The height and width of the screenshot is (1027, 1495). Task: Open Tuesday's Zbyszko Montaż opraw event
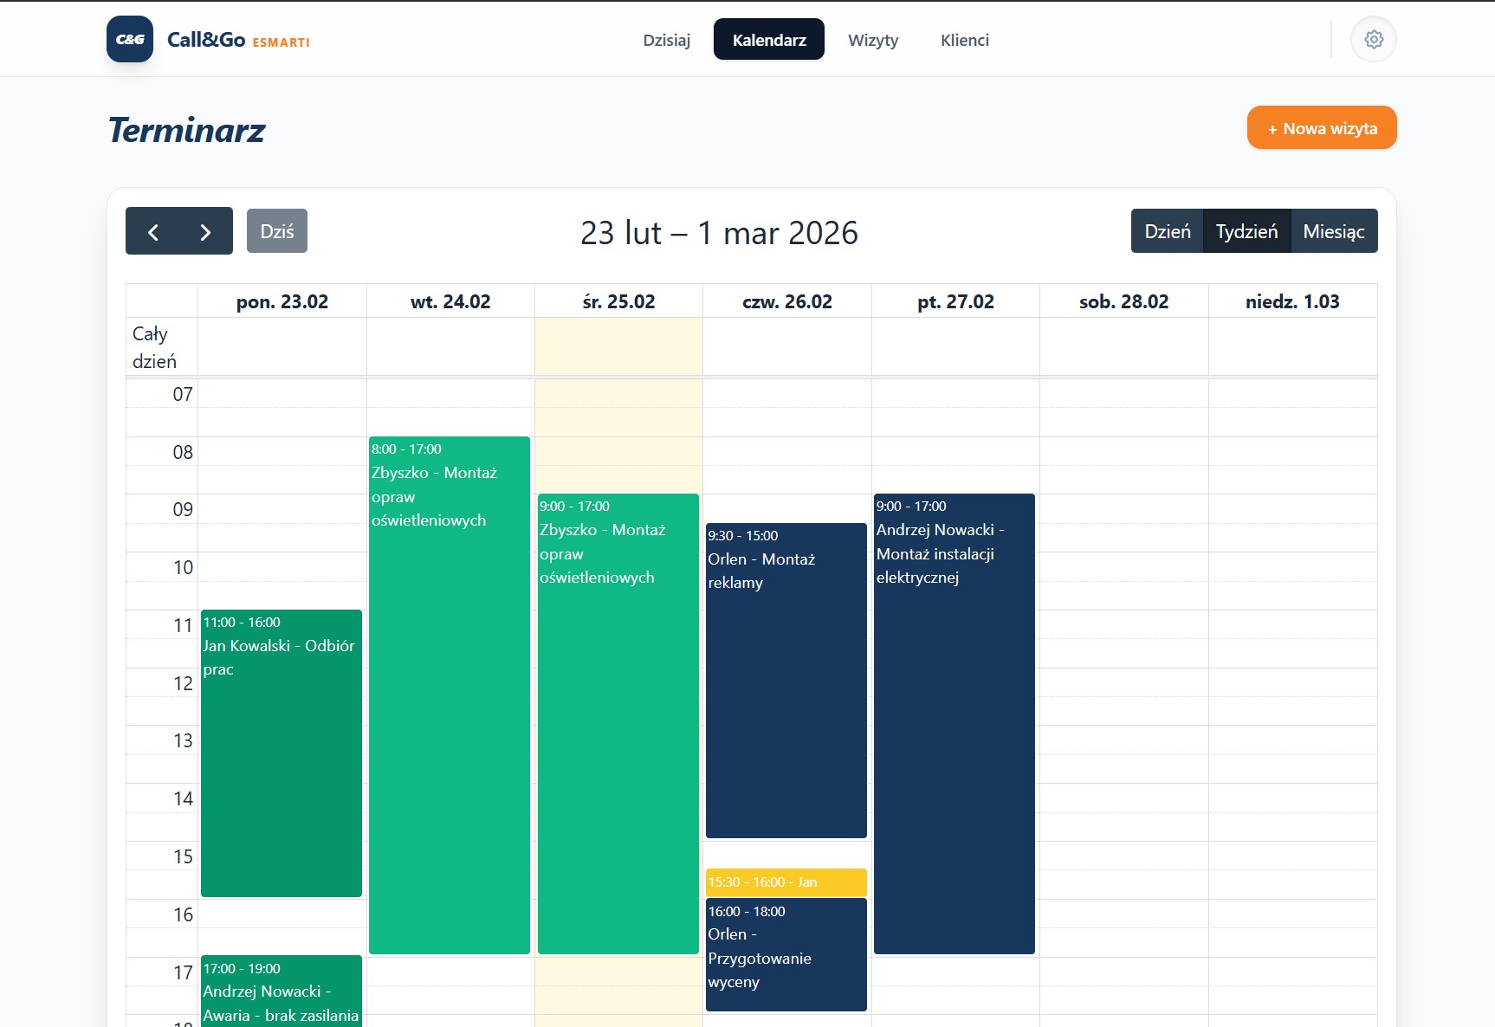(449, 693)
